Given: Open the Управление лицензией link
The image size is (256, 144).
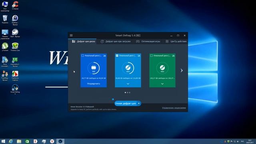Looking at the screenshot, I should point(174,108).
